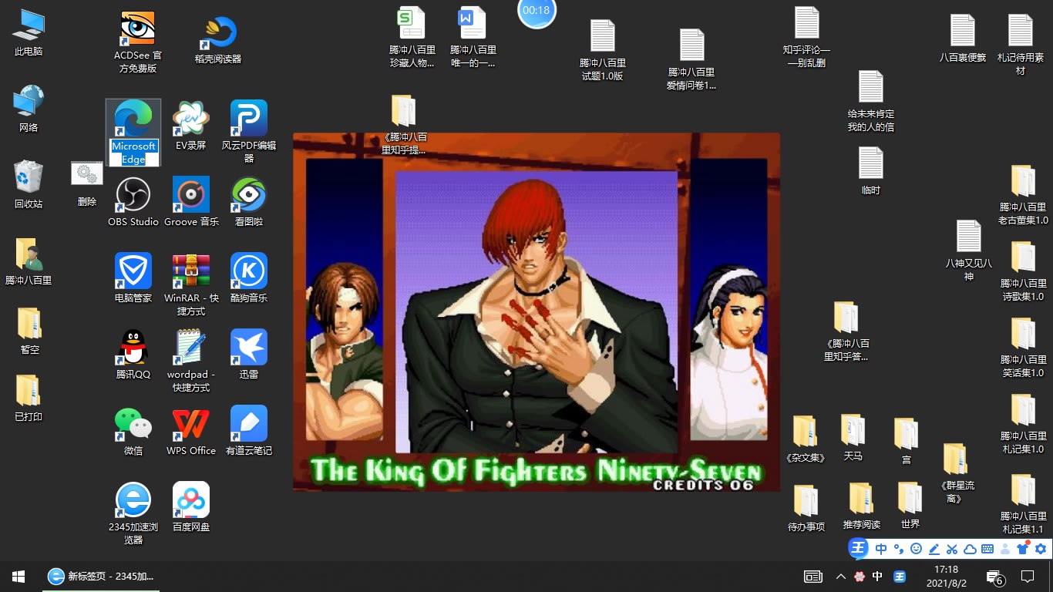Open the soft keyboard on IME toolbar
1053x592 pixels.
(987, 549)
